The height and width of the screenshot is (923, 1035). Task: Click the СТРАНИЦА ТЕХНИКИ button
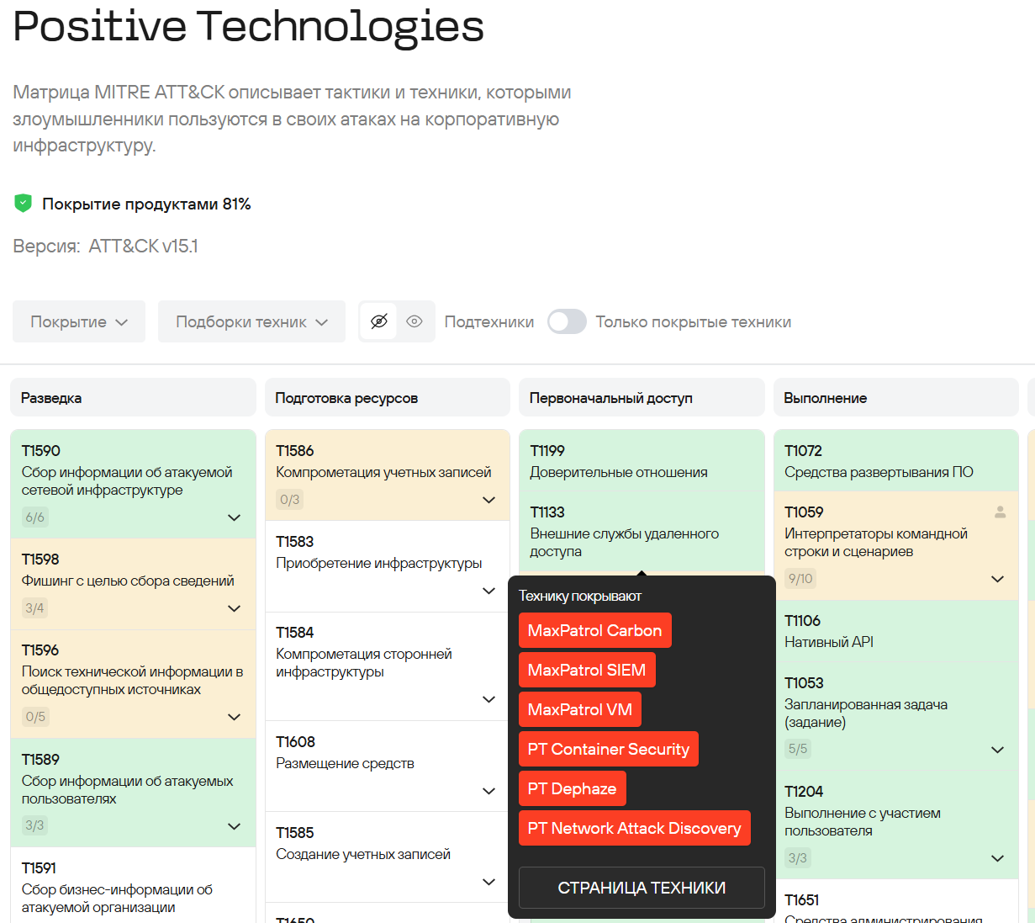click(642, 888)
